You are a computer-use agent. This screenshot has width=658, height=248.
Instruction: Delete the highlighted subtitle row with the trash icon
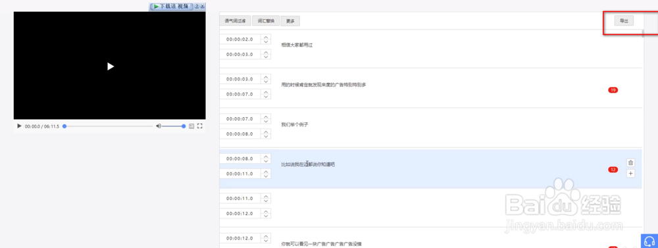click(x=631, y=162)
